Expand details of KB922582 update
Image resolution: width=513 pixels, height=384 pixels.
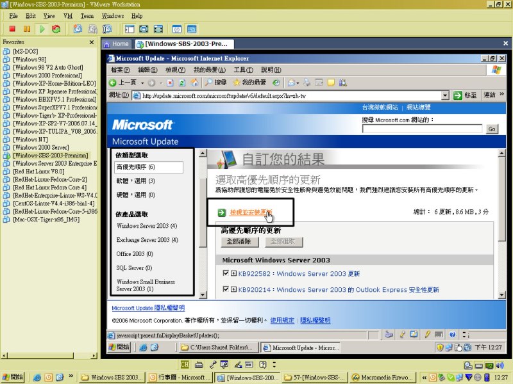click(x=233, y=273)
